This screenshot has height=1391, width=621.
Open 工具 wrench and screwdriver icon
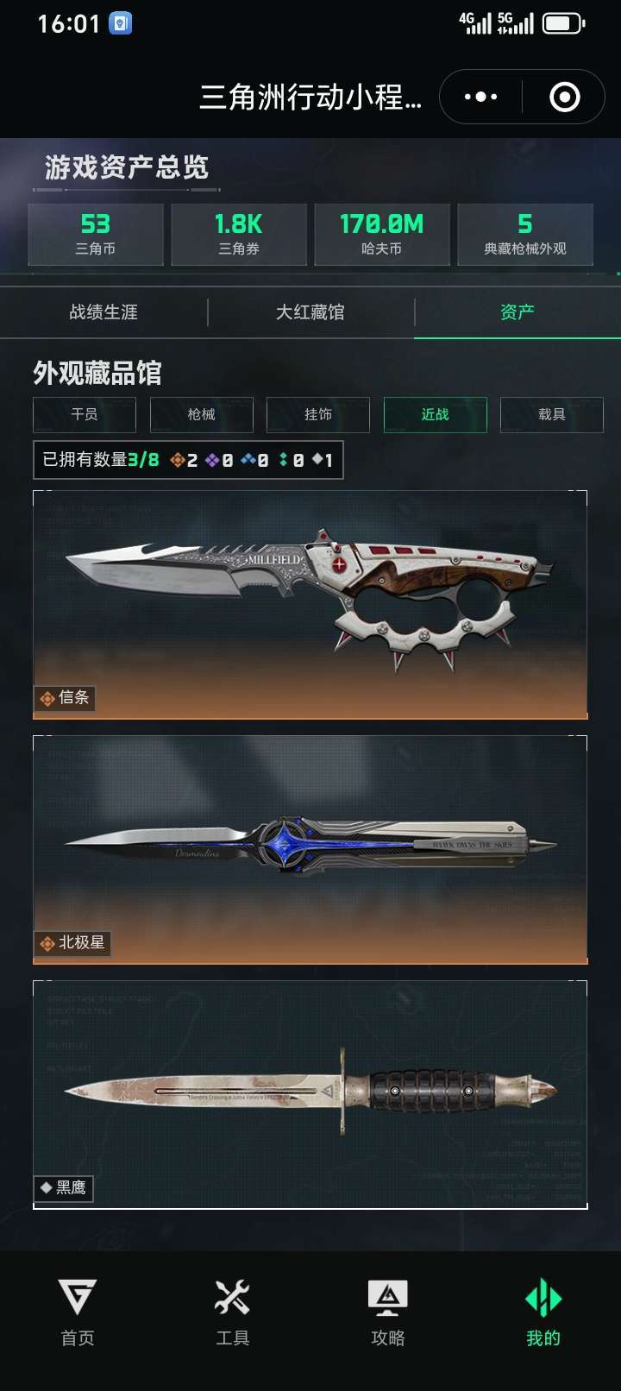coord(232,1296)
